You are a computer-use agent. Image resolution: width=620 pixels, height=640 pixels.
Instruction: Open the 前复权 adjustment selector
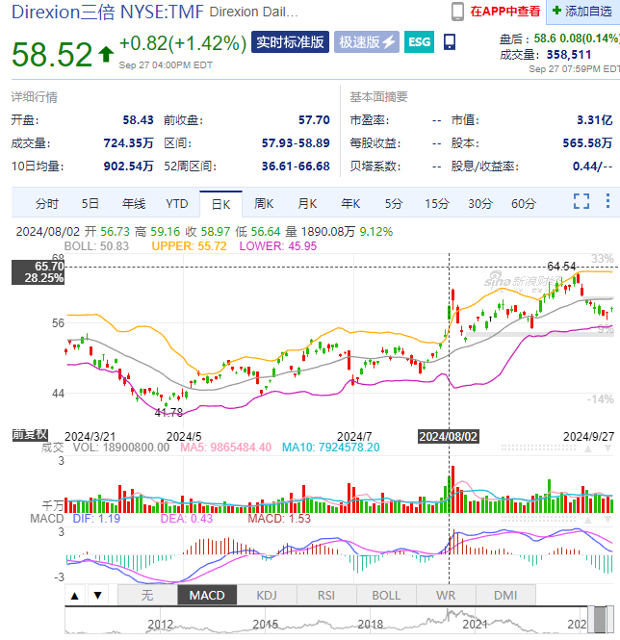[30, 435]
